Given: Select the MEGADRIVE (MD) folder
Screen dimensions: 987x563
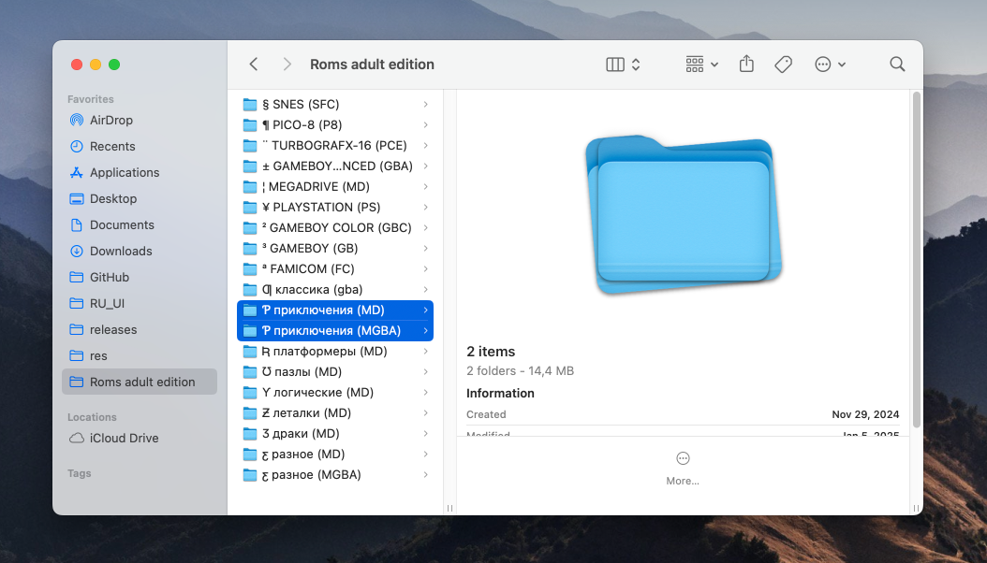Looking at the screenshot, I should coord(335,187).
